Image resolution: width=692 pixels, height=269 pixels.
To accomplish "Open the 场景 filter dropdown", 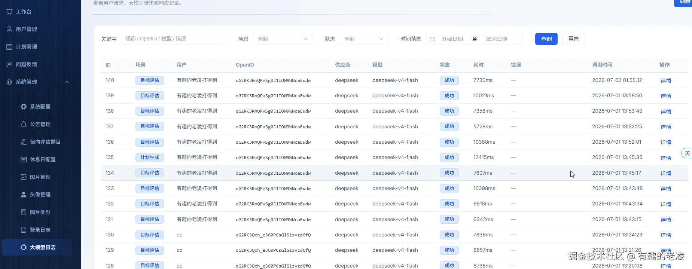I will click(x=283, y=39).
